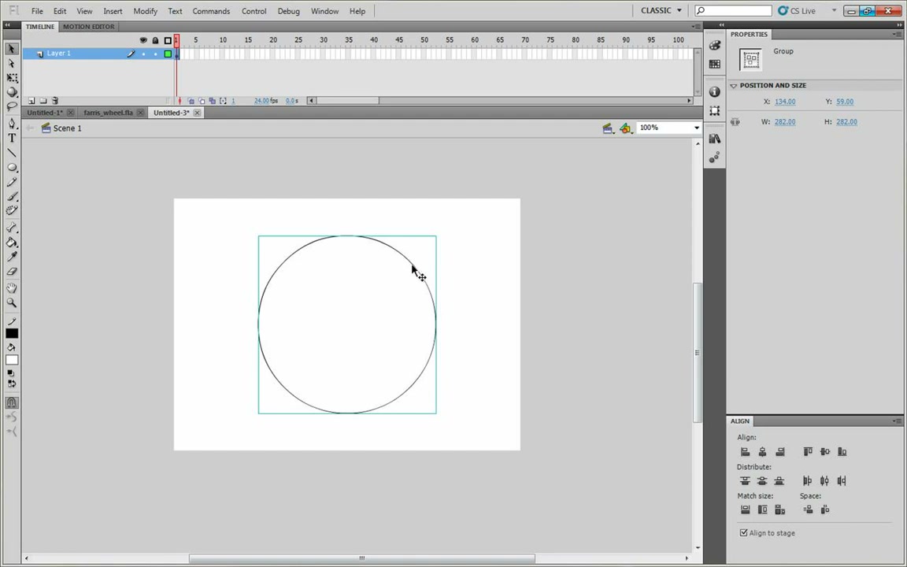Select the 3D Rotation tool

(12, 92)
